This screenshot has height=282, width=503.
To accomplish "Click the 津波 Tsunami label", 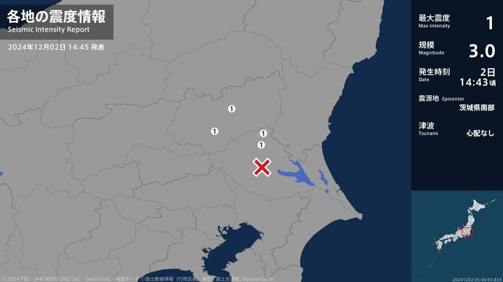I will tap(428, 128).
